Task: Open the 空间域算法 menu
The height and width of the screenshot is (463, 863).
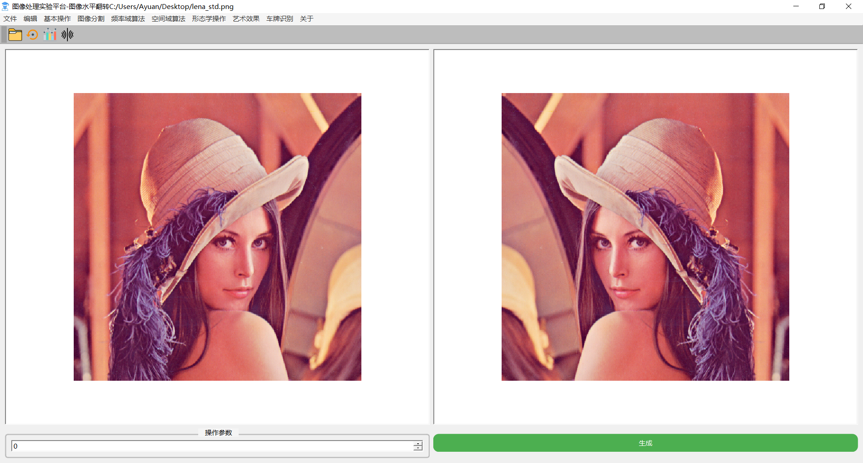Action: pyautogui.click(x=169, y=18)
